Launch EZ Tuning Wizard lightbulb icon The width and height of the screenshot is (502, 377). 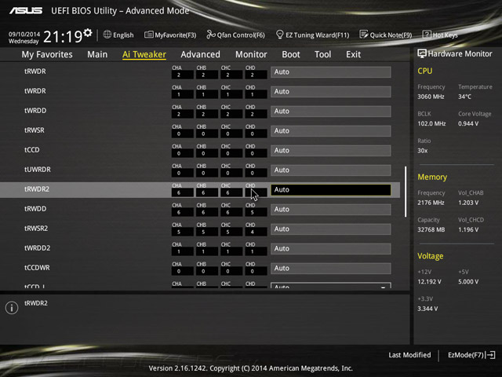click(x=279, y=35)
